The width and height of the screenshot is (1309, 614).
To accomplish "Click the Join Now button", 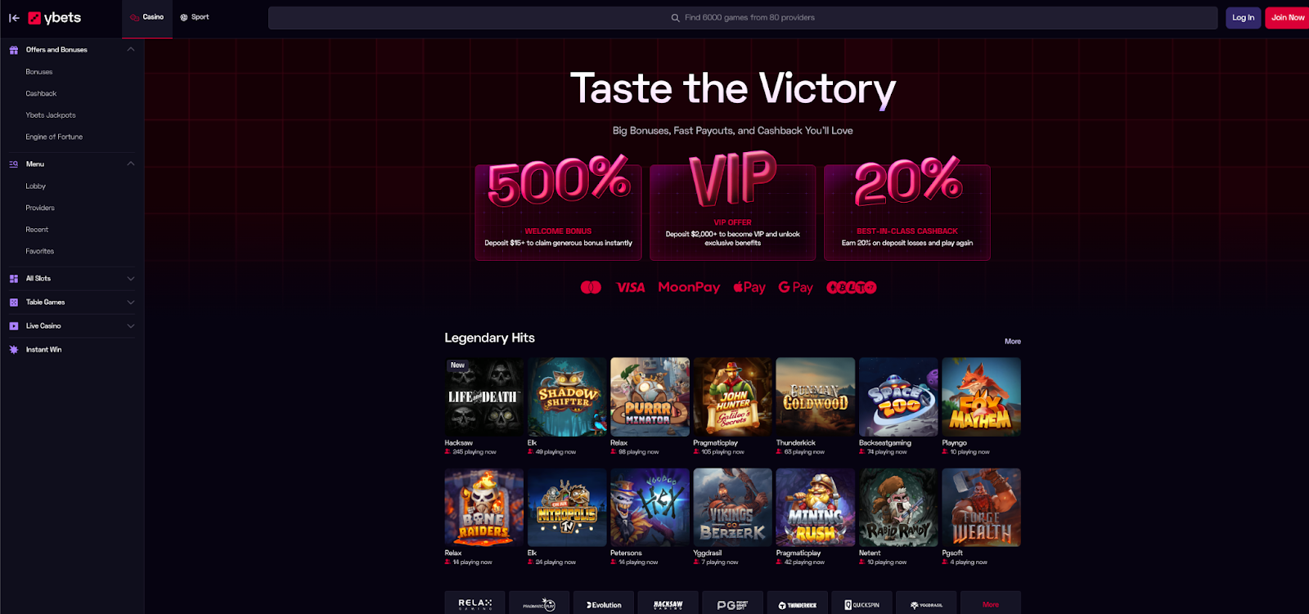I will pyautogui.click(x=1288, y=18).
